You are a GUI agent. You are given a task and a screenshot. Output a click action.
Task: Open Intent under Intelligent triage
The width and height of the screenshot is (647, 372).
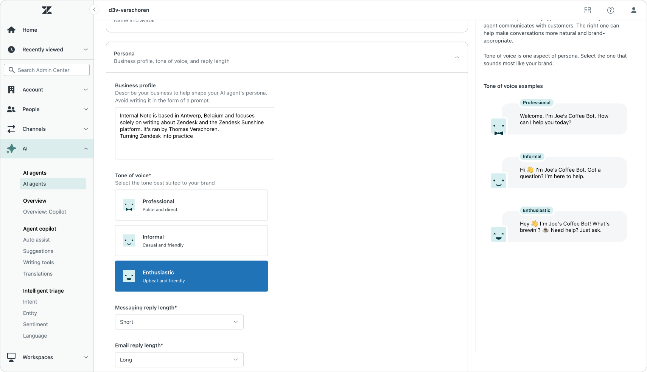[x=30, y=302]
